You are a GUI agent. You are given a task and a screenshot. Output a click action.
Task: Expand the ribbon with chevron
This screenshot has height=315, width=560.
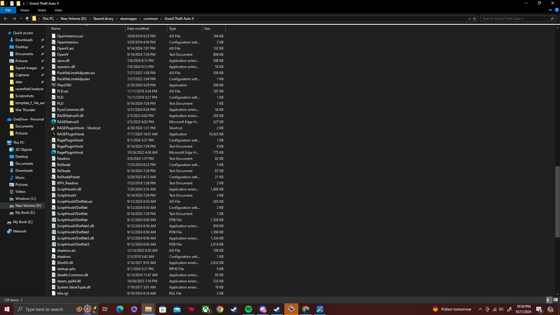[x=550, y=10]
